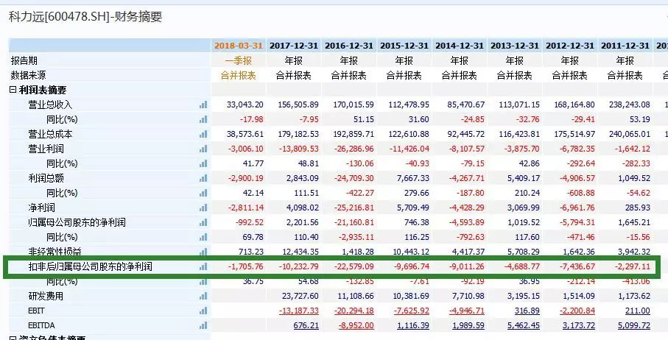Click 非经常性损益 cell 12,434.35
This screenshot has height=340, width=668.
point(300,252)
